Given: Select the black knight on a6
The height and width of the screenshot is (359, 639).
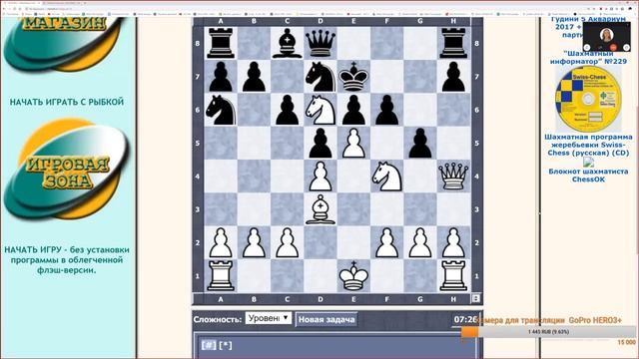Looking at the screenshot, I should coord(221,110).
